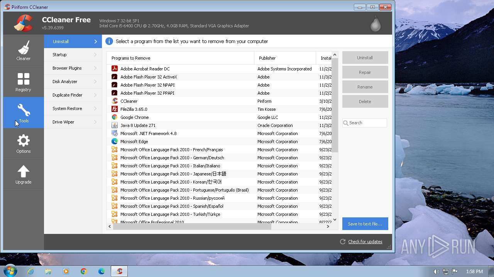This screenshot has height=277, width=494.
Task: Select the Uninstall tools tab
Action: point(73,41)
